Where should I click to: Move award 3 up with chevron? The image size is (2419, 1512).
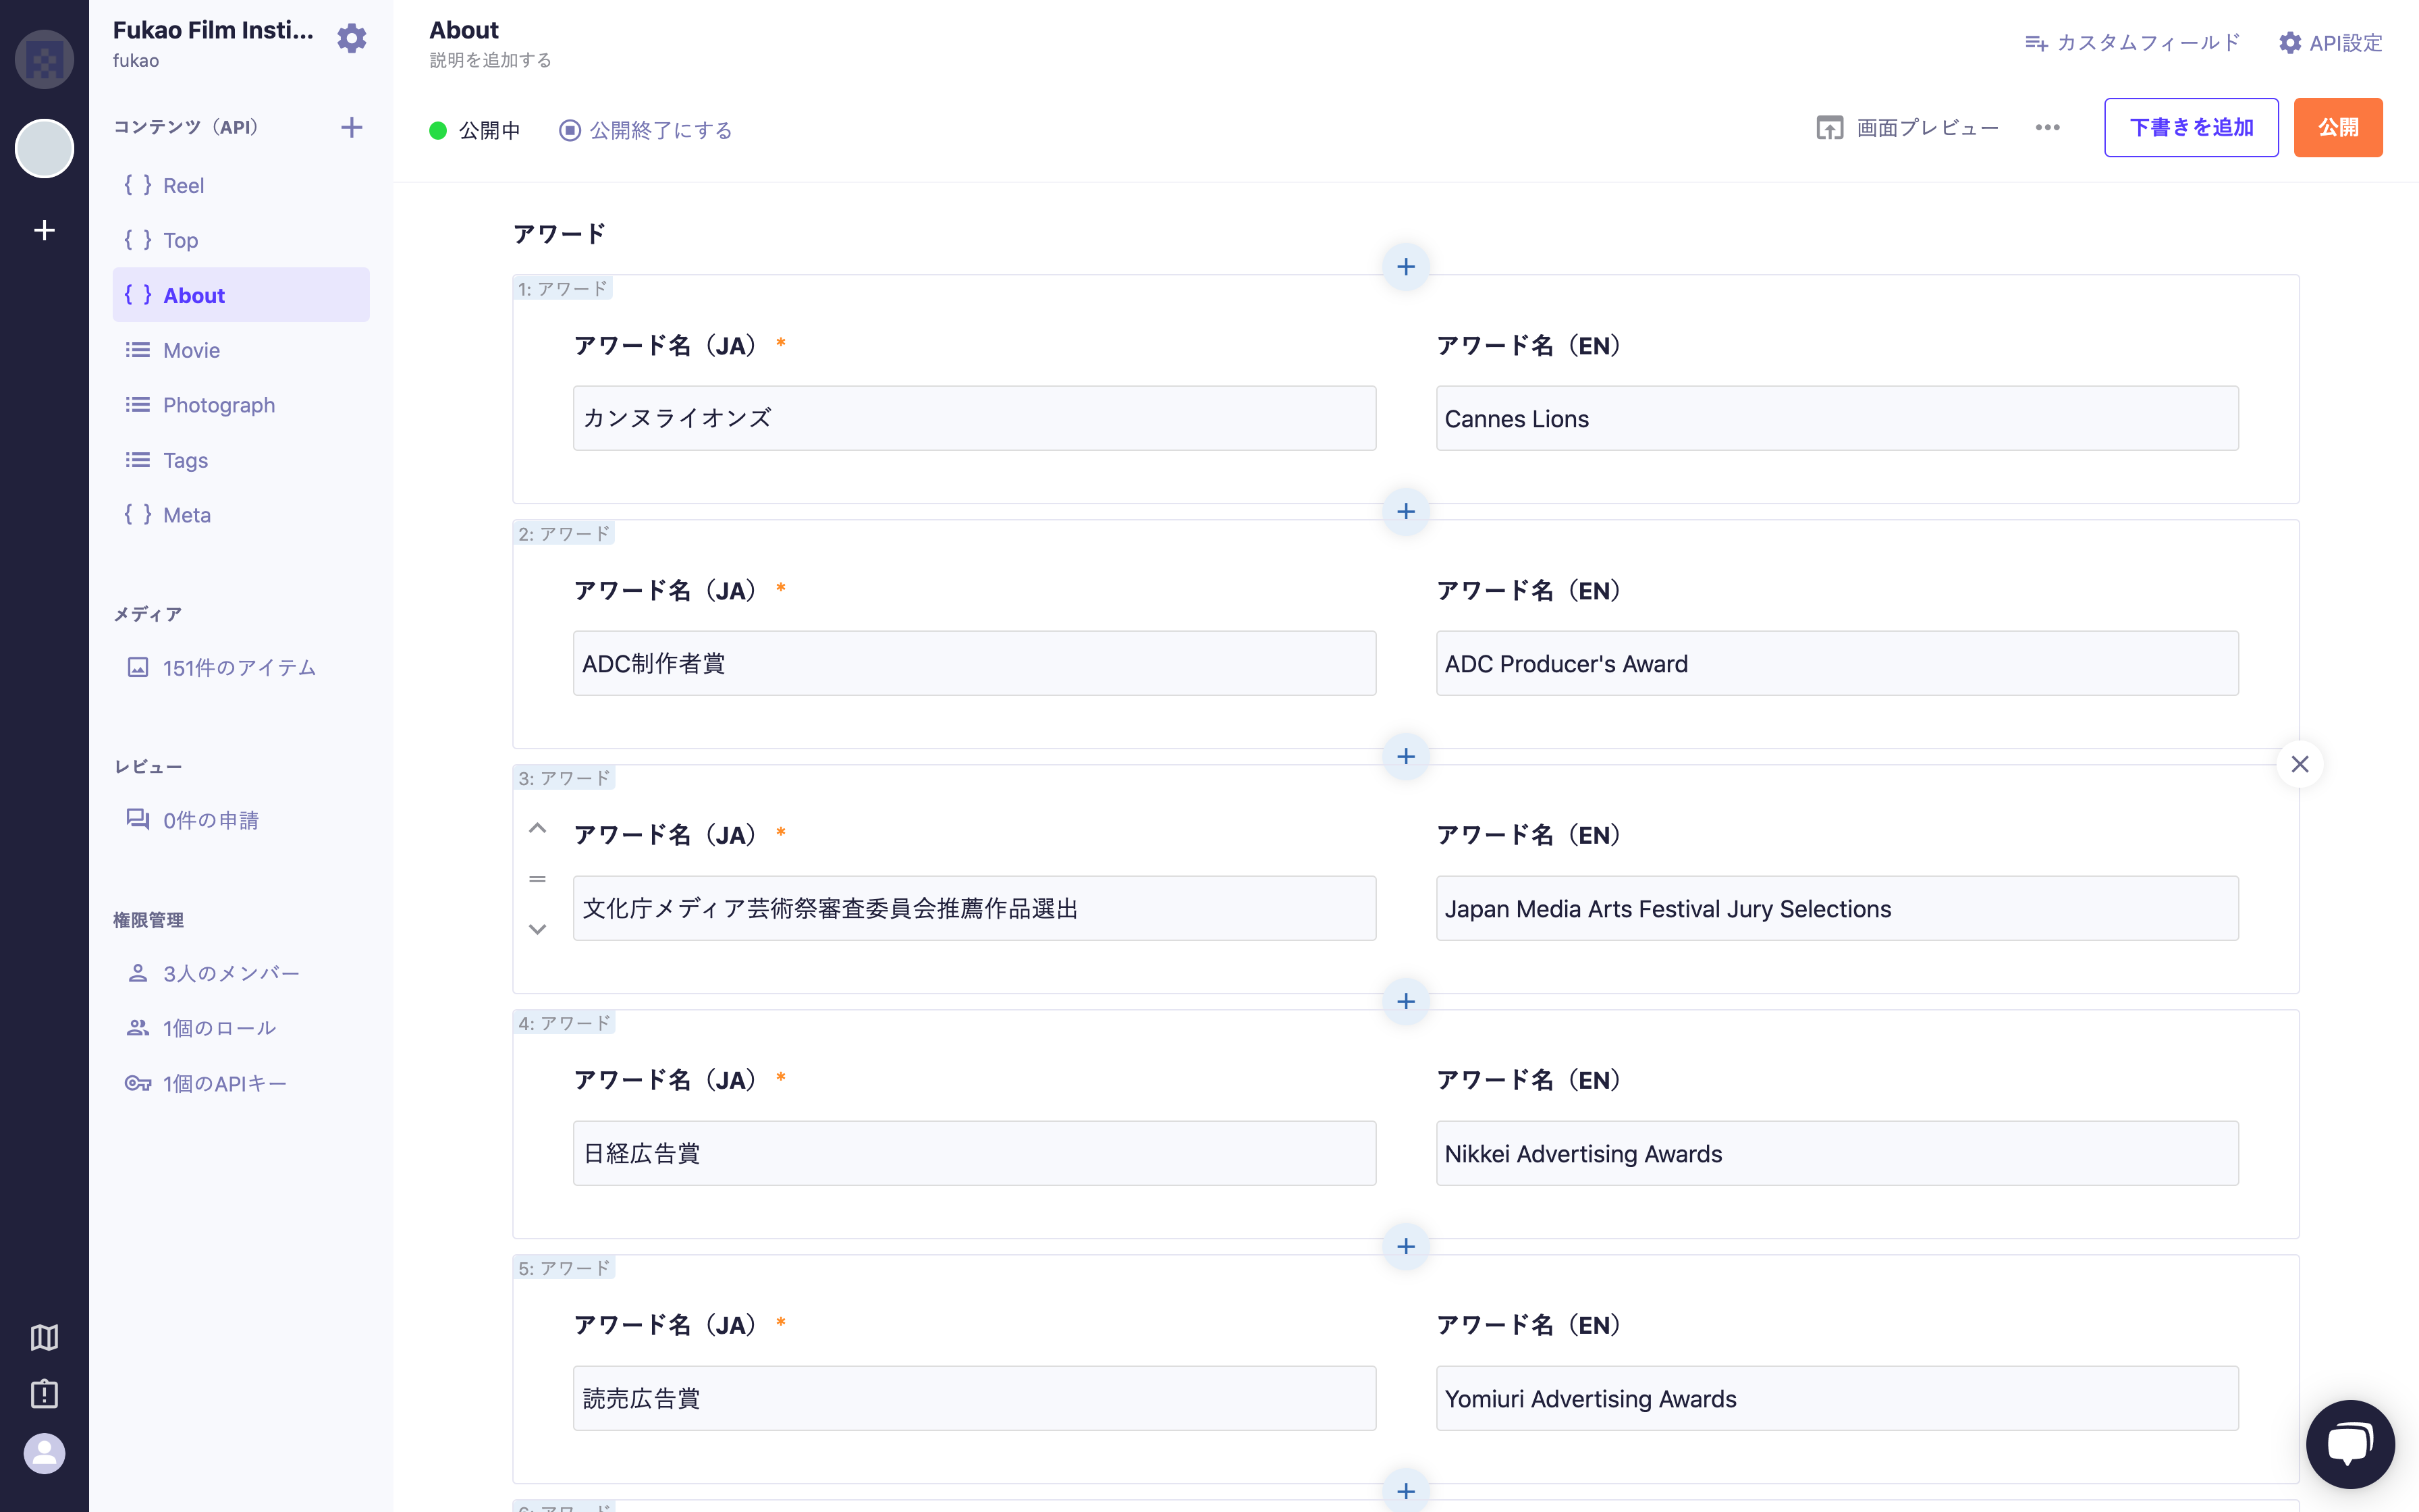pyautogui.click(x=537, y=828)
